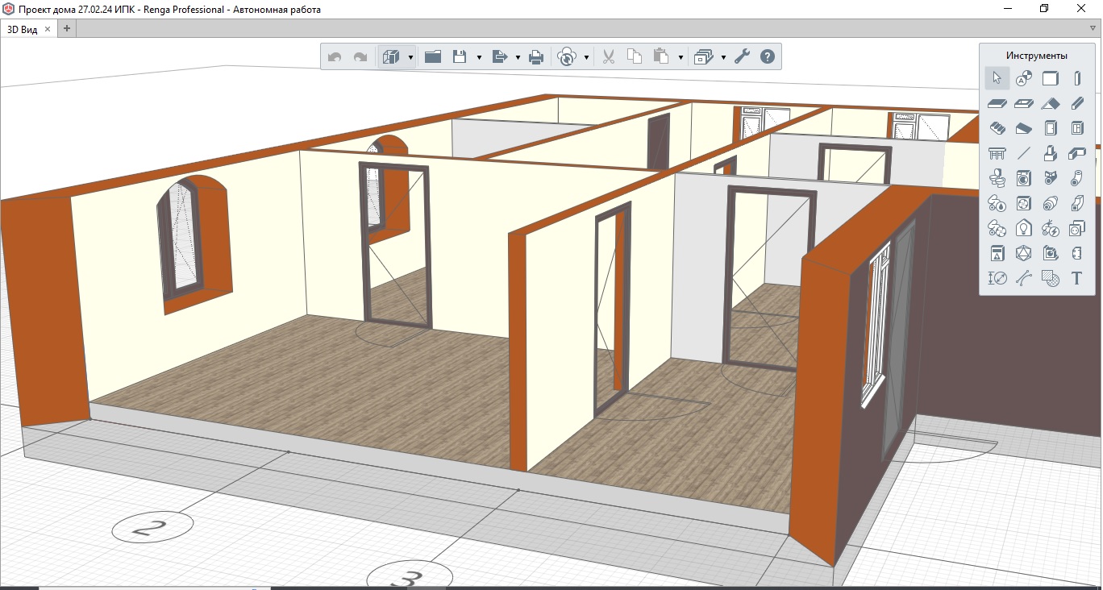Click the grid axis marker labeled 2
This screenshot has height=590, width=1103.
tap(152, 528)
